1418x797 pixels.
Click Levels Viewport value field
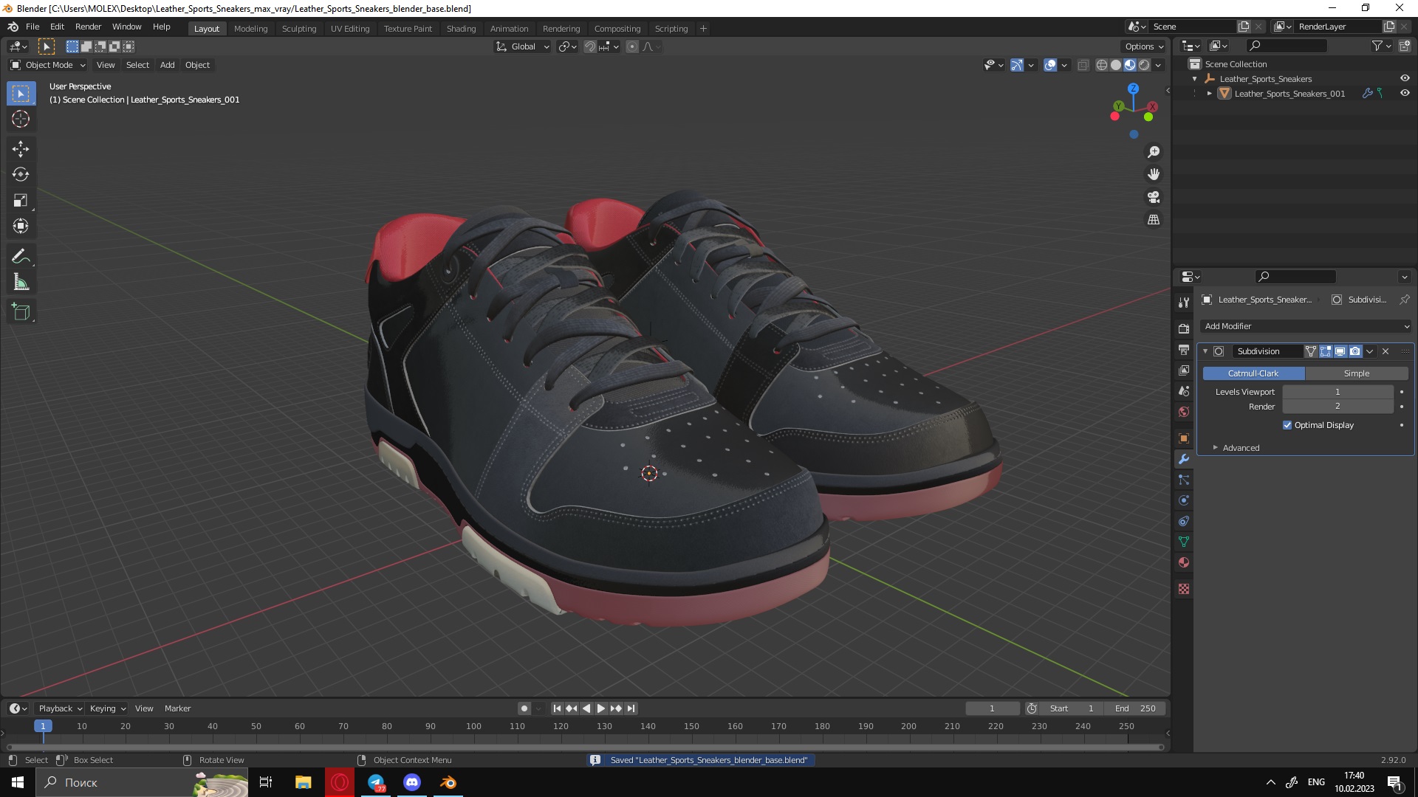point(1337,392)
